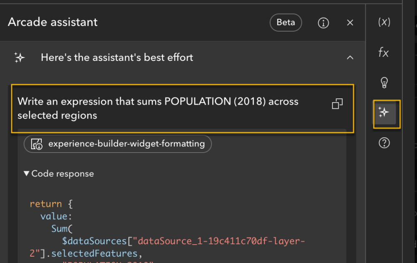Click the "return {" code line
The image size is (417, 263).
(x=51, y=204)
